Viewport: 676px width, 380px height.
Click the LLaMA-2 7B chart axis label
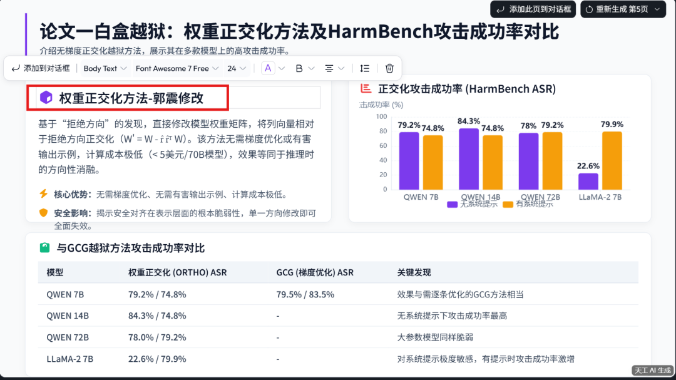(x=600, y=197)
